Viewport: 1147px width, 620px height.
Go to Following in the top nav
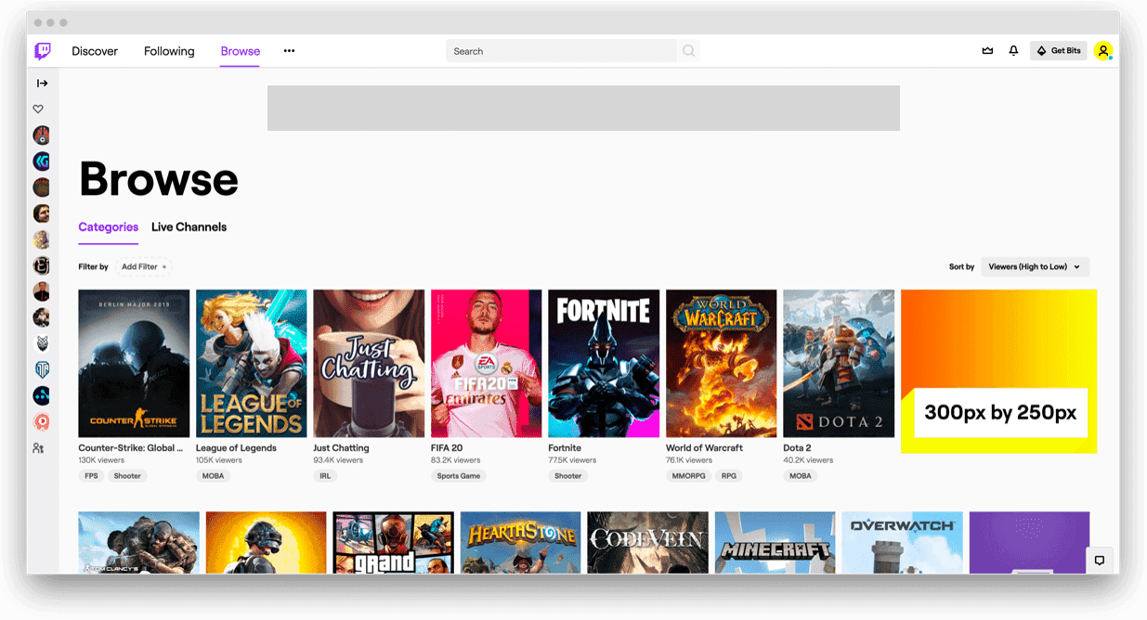[169, 51]
